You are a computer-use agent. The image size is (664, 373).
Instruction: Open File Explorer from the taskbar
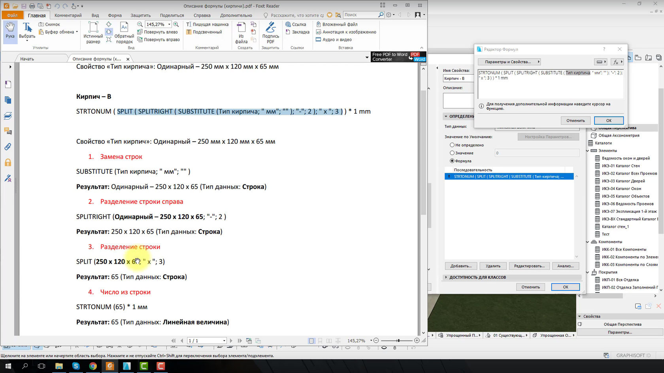(x=58, y=366)
